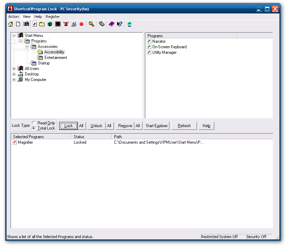The width and height of the screenshot is (286, 246).
Task: Click the Magnifier path cell text
Action: pos(159,142)
